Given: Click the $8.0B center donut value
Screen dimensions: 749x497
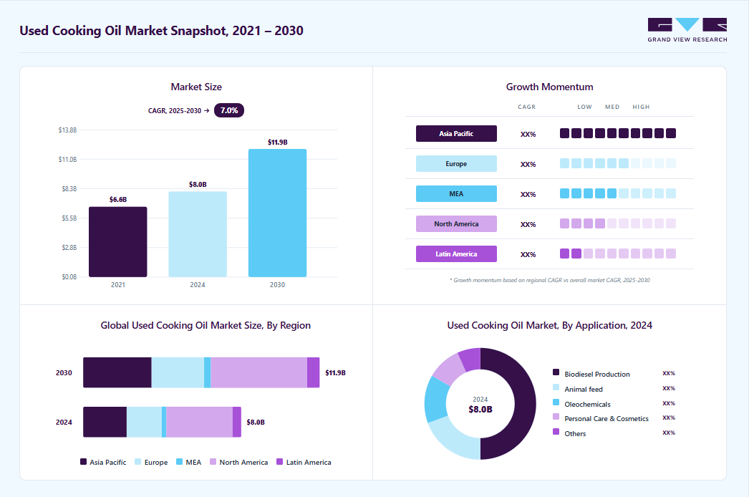Looking at the screenshot, I should [480, 410].
